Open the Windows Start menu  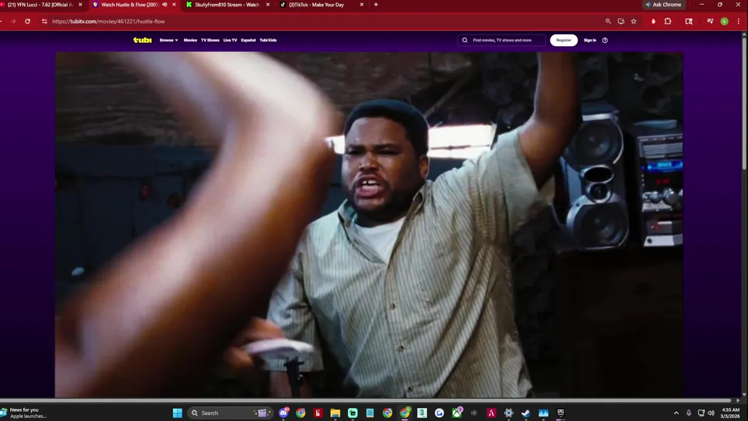click(x=178, y=413)
